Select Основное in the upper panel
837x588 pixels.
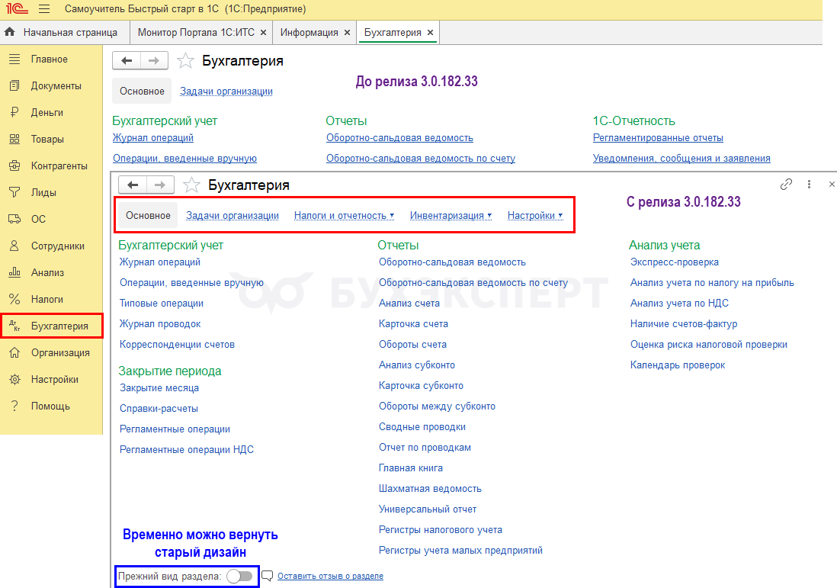142,91
